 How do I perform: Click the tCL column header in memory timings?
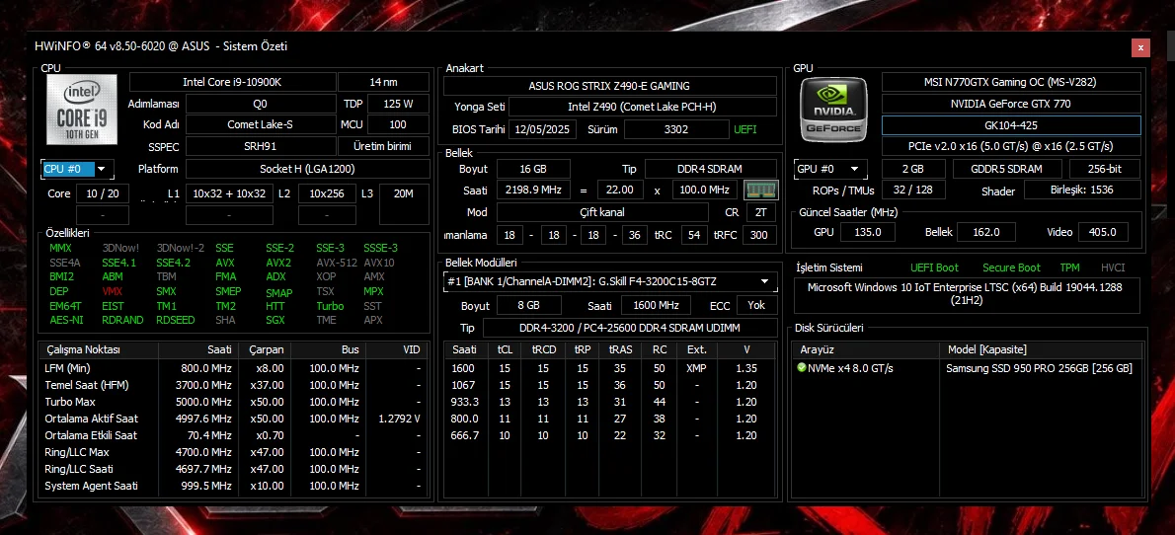(505, 350)
